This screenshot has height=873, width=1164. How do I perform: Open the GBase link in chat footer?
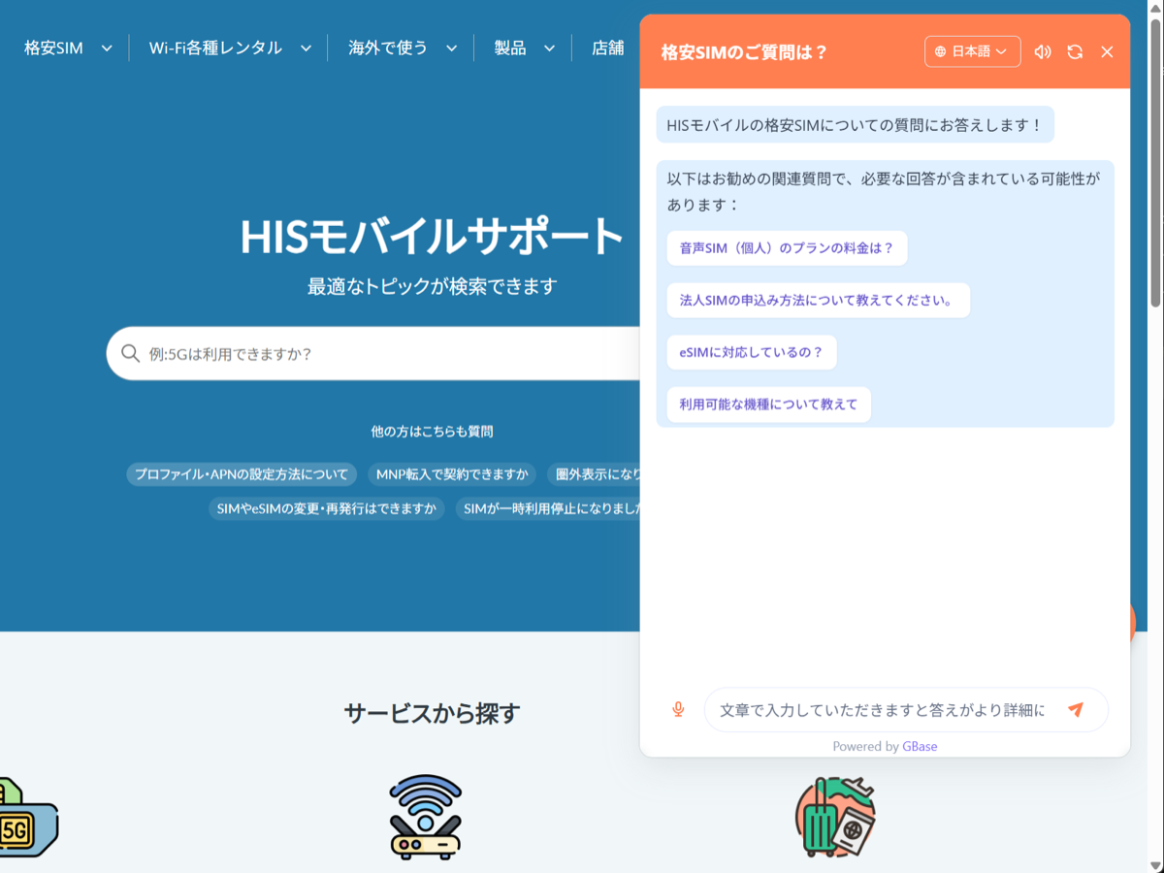click(920, 746)
